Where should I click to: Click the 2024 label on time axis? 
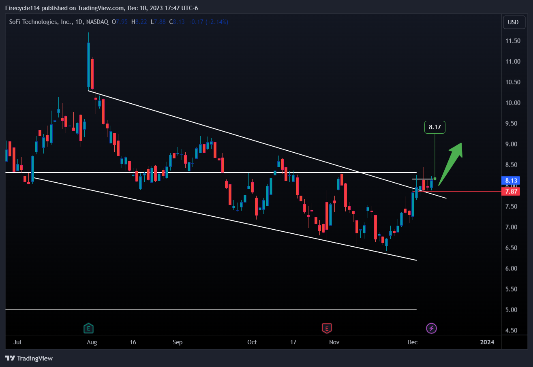pos(487,342)
